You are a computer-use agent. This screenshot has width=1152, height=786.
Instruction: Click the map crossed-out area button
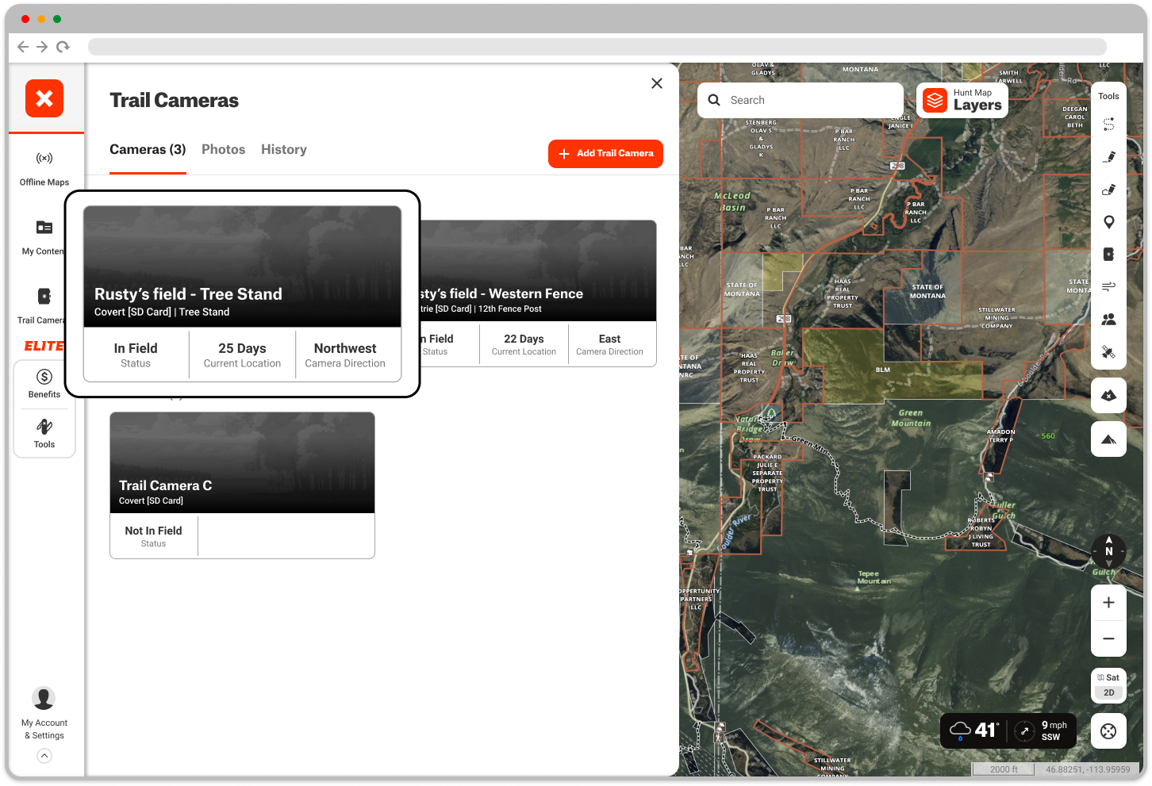pos(1108,395)
